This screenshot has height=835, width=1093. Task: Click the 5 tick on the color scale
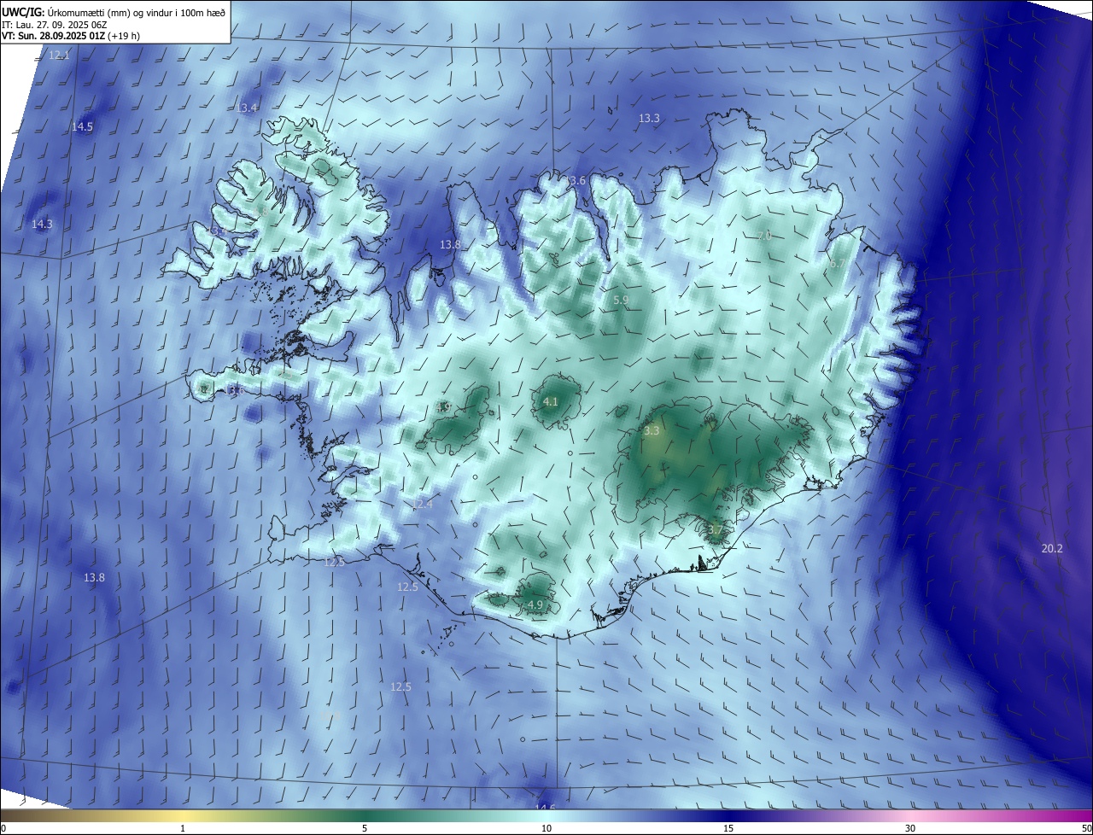365,828
